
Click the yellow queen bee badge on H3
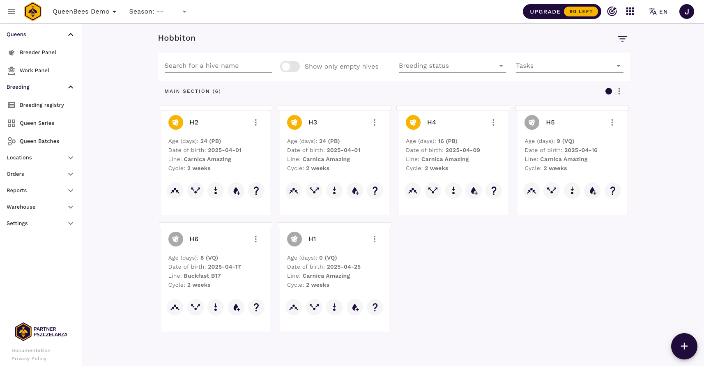[x=294, y=122]
